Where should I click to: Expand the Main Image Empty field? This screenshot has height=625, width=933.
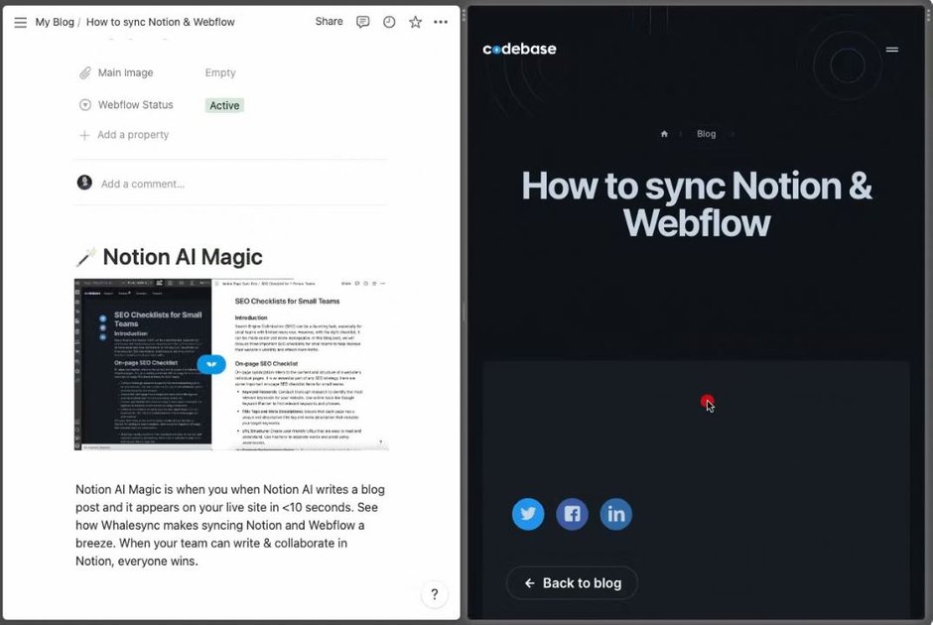pyautogui.click(x=219, y=71)
